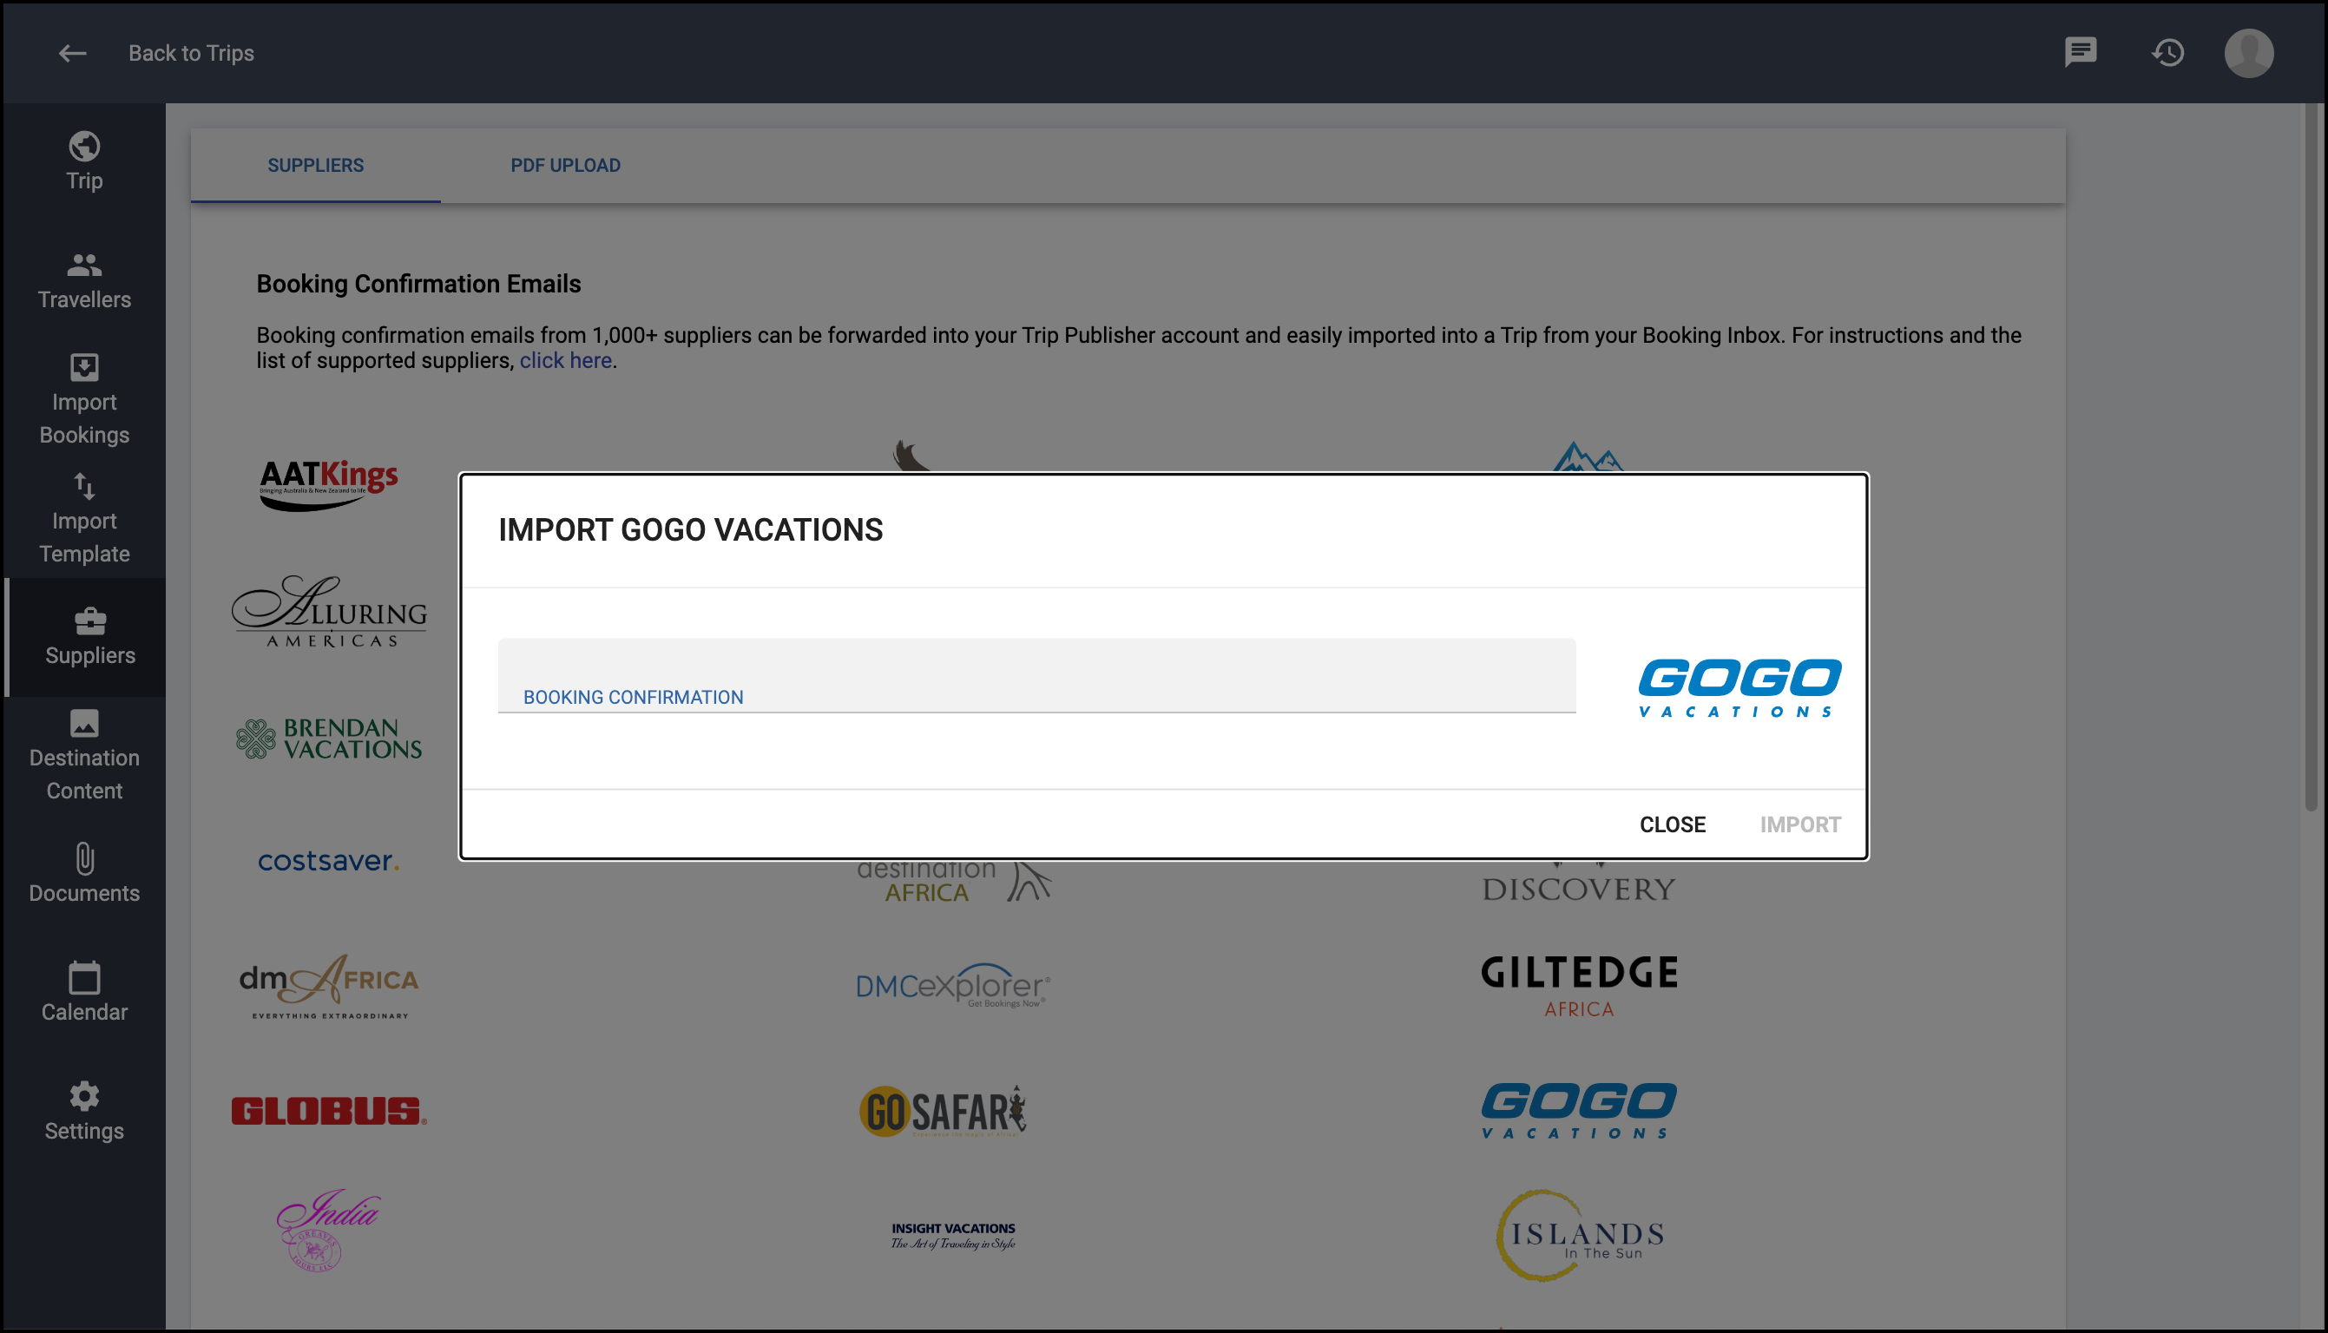The width and height of the screenshot is (2328, 1333).
Task: Select the India Greaves Tours logo
Action: [x=327, y=1231]
